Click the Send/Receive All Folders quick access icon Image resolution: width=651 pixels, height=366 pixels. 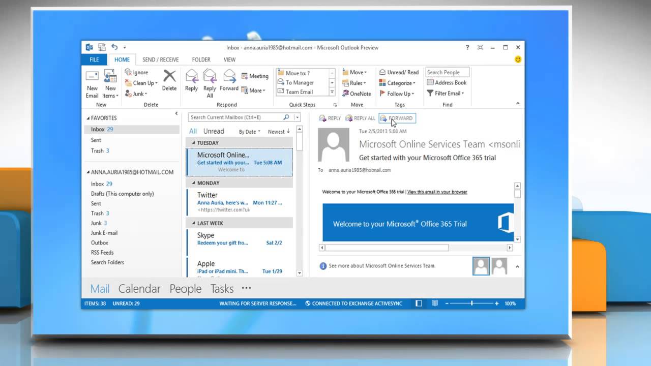pos(102,47)
